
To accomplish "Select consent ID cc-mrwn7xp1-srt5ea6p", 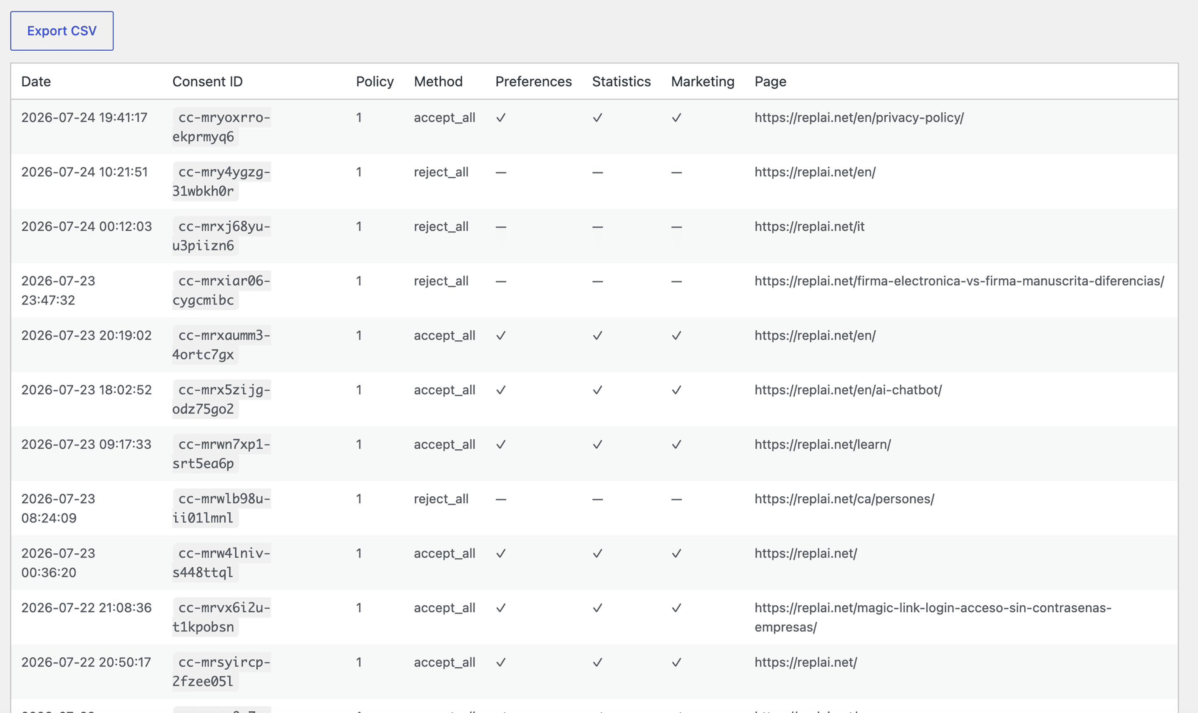I will 221,453.
